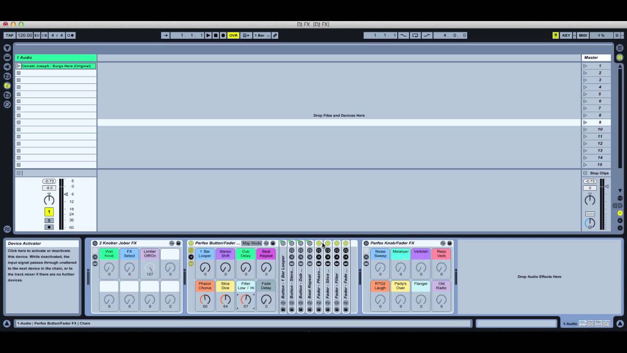The width and height of the screenshot is (627, 353).
Task: Toggle Perfex Knob/Fader FX device activator
Action: (366, 243)
